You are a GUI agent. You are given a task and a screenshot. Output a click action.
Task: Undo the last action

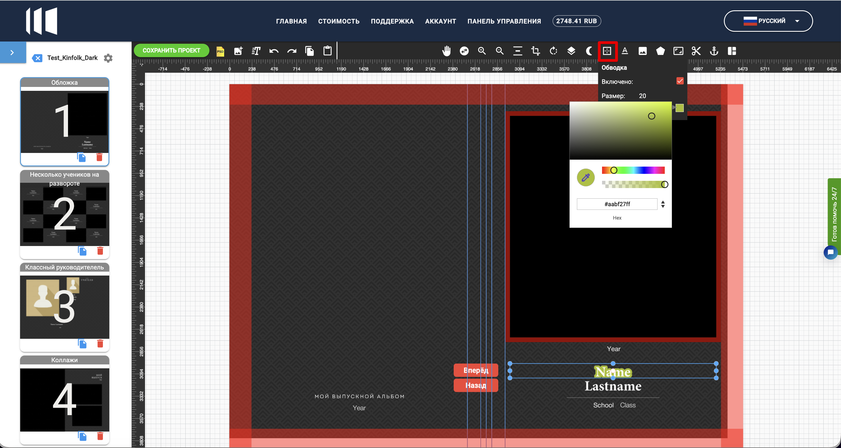274,51
